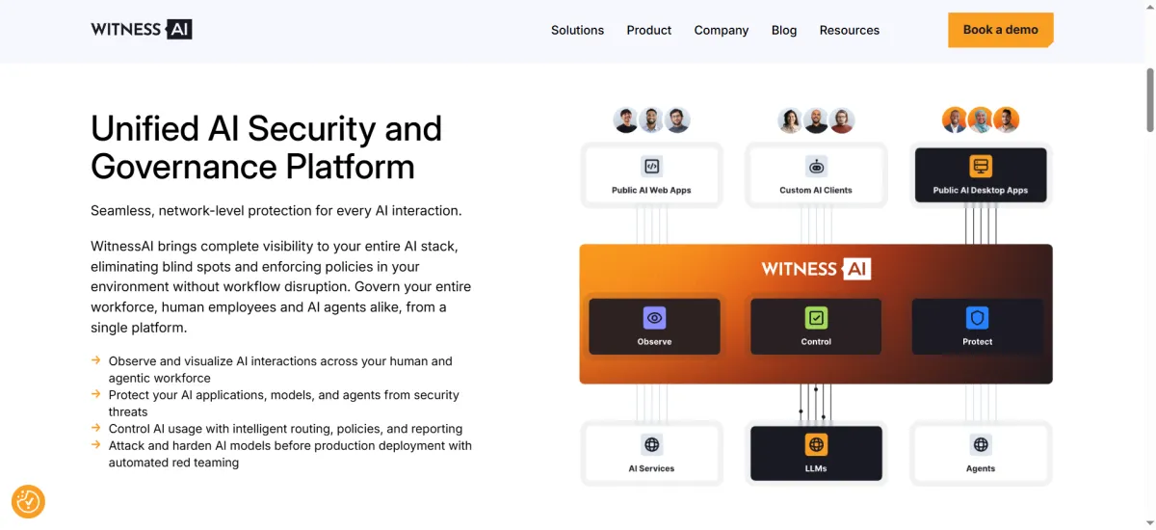Click the 'Control AI usage with intelligent routing' text
Screen dimensions: 1156x530
point(286,429)
